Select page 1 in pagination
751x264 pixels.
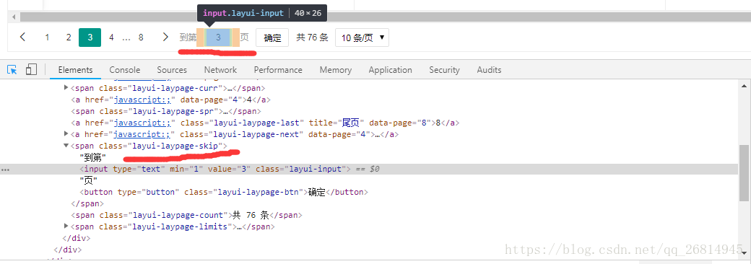point(47,38)
